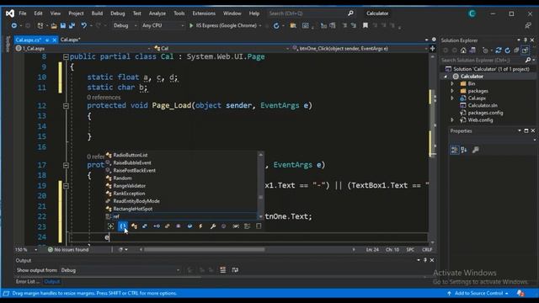Open the File menu
The width and height of the screenshot is (539, 303).
pos(23,13)
